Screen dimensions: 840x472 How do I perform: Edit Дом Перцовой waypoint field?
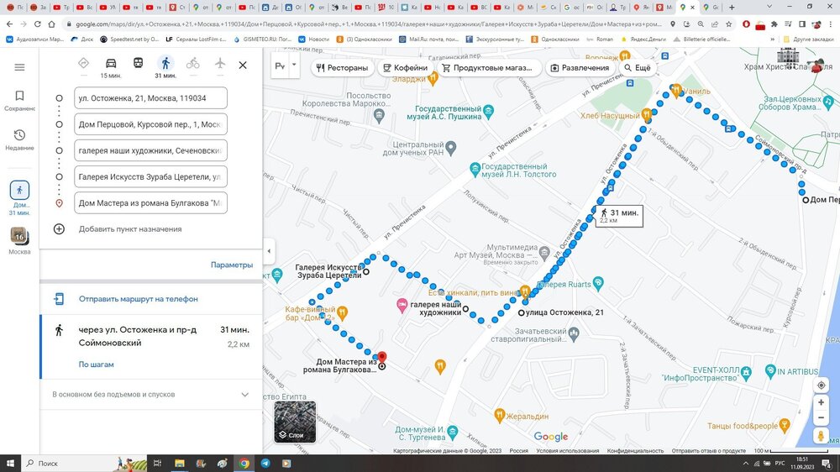pos(150,124)
